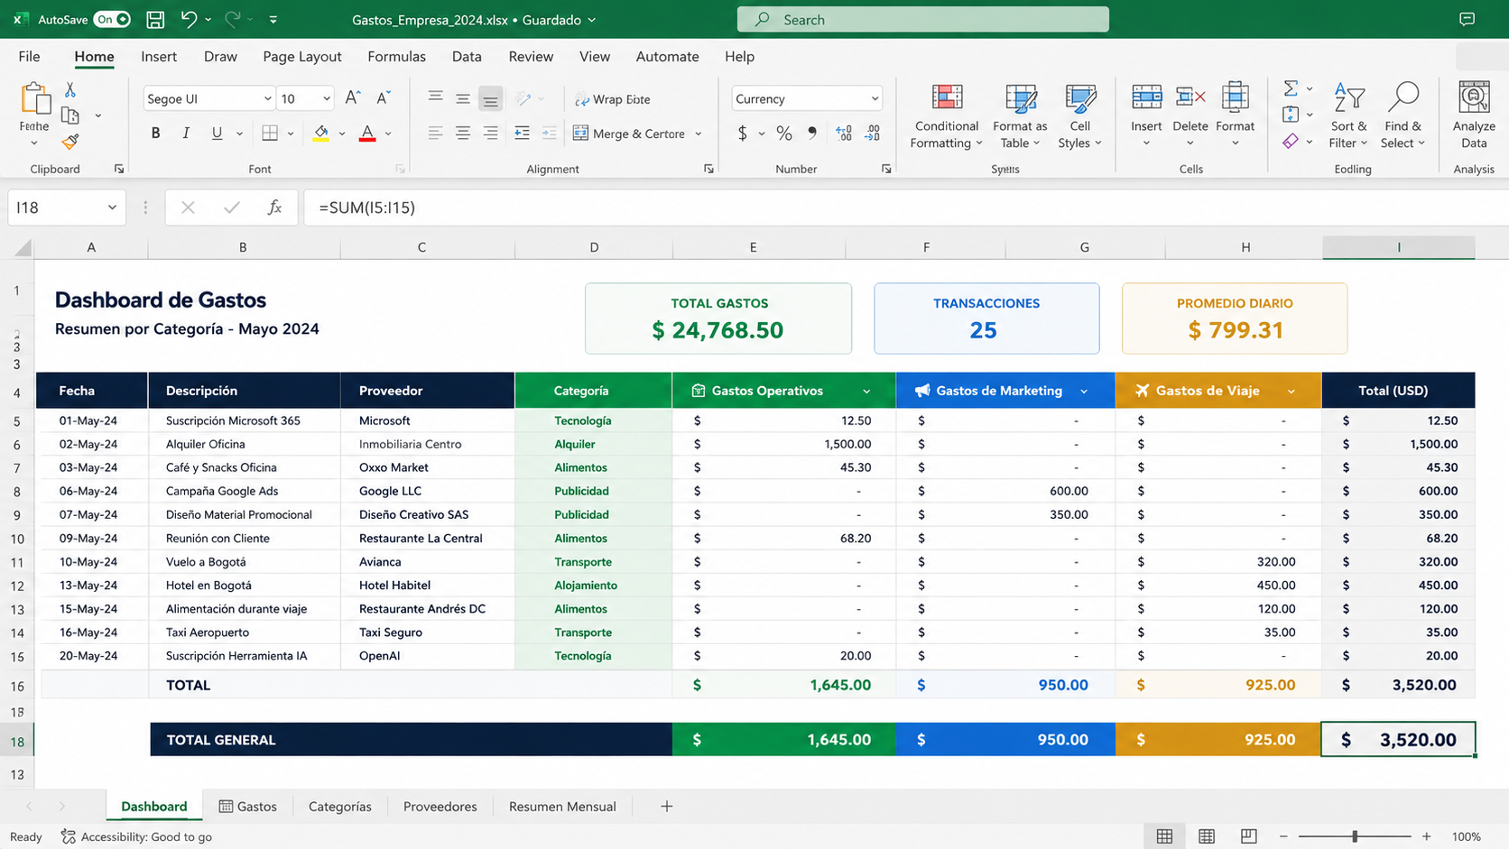Open the Gastos de Viaje filter dropdown
The width and height of the screenshot is (1509, 849).
pyautogui.click(x=1291, y=391)
